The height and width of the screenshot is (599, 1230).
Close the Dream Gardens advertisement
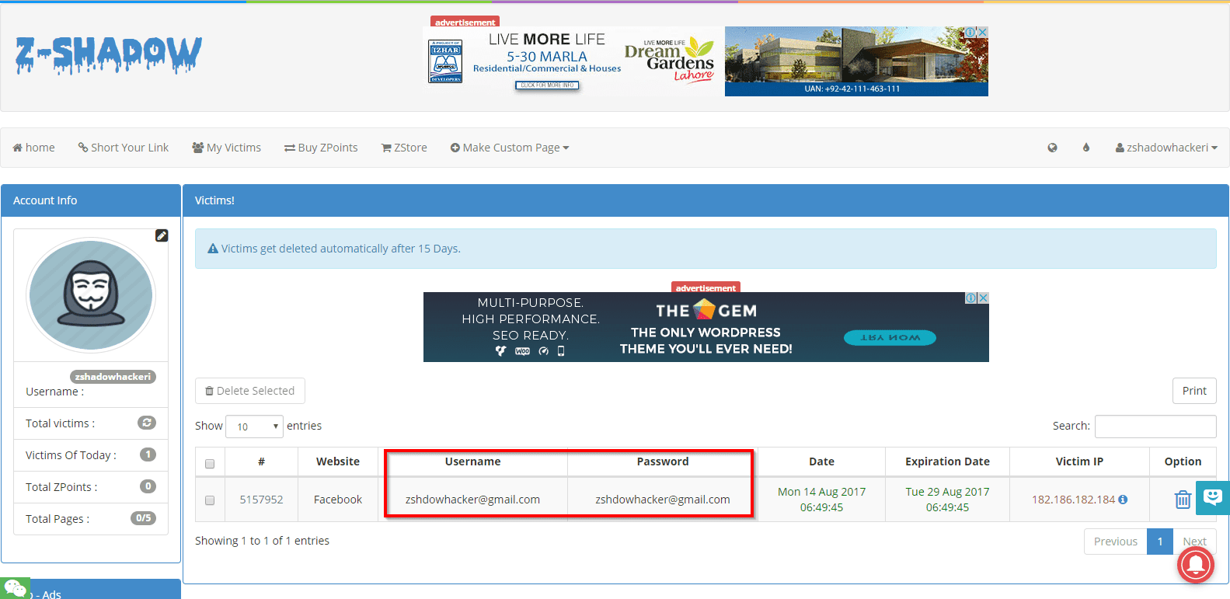982,32
